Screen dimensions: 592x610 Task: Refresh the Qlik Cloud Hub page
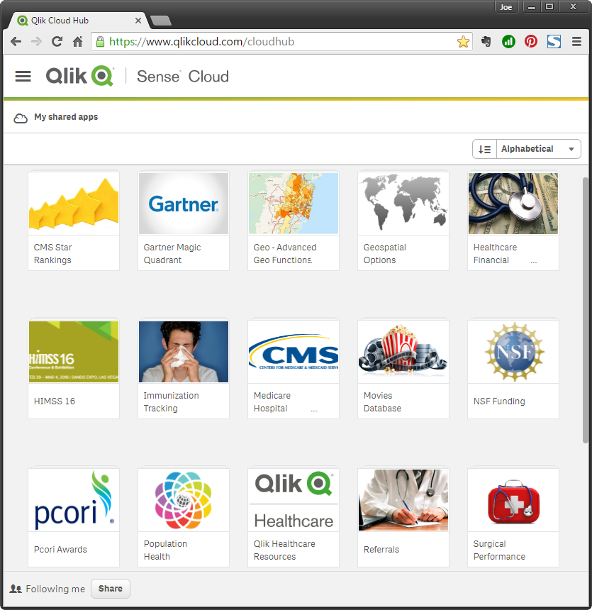[57, 42]
